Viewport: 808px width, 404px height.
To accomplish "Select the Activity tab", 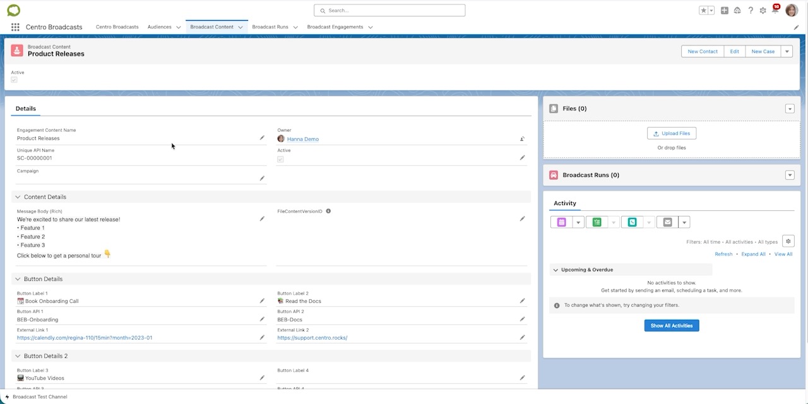I will (x=565, y=203).
